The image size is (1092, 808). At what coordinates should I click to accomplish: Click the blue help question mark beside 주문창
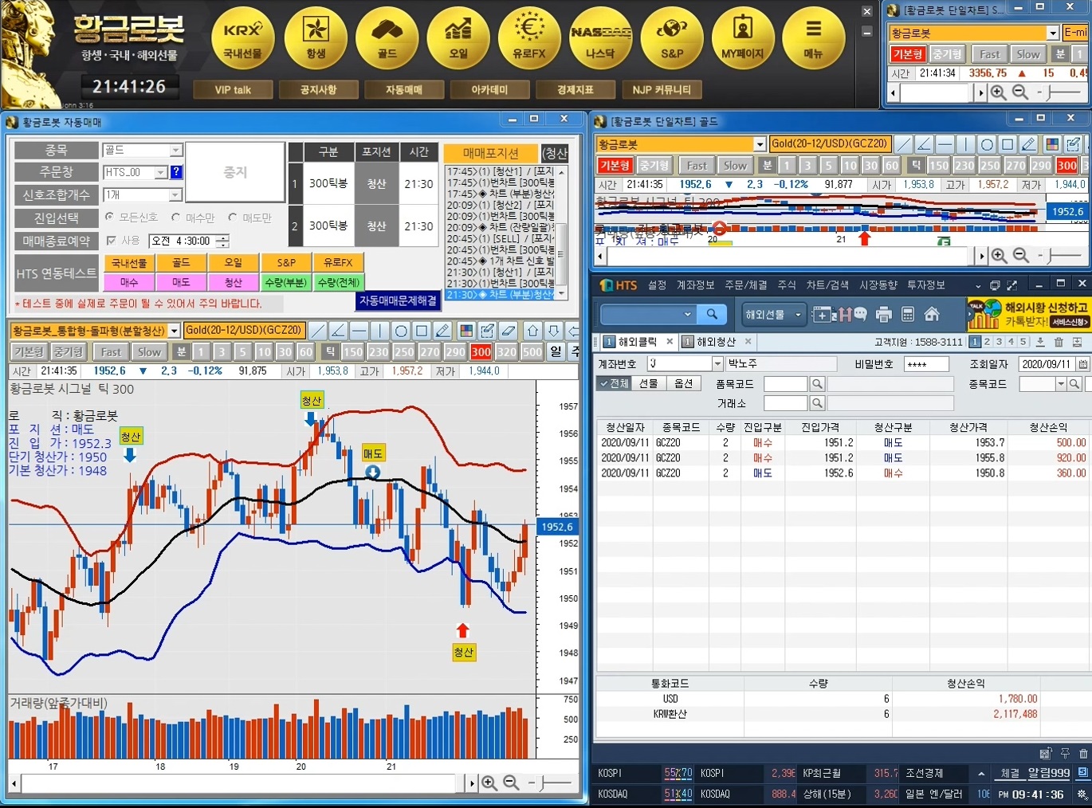pyautogui.click(x=176, y=172)
